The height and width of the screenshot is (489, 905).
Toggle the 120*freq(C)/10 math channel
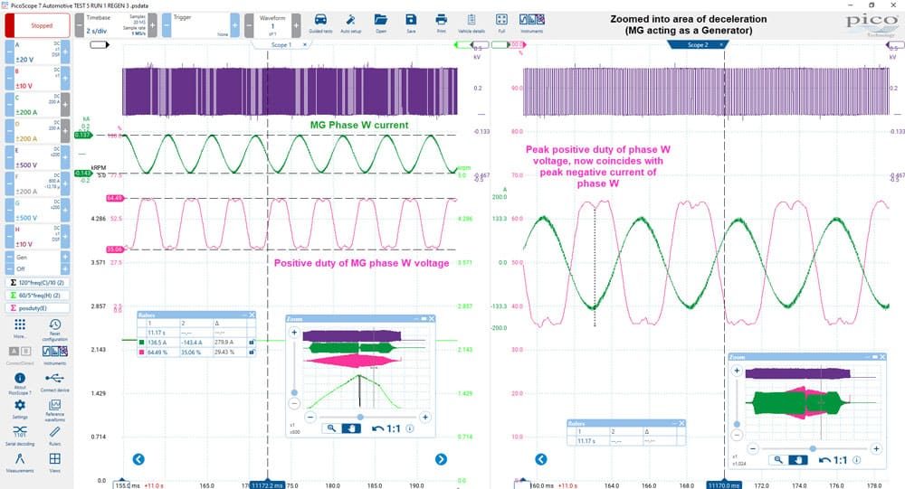point(37,283)
